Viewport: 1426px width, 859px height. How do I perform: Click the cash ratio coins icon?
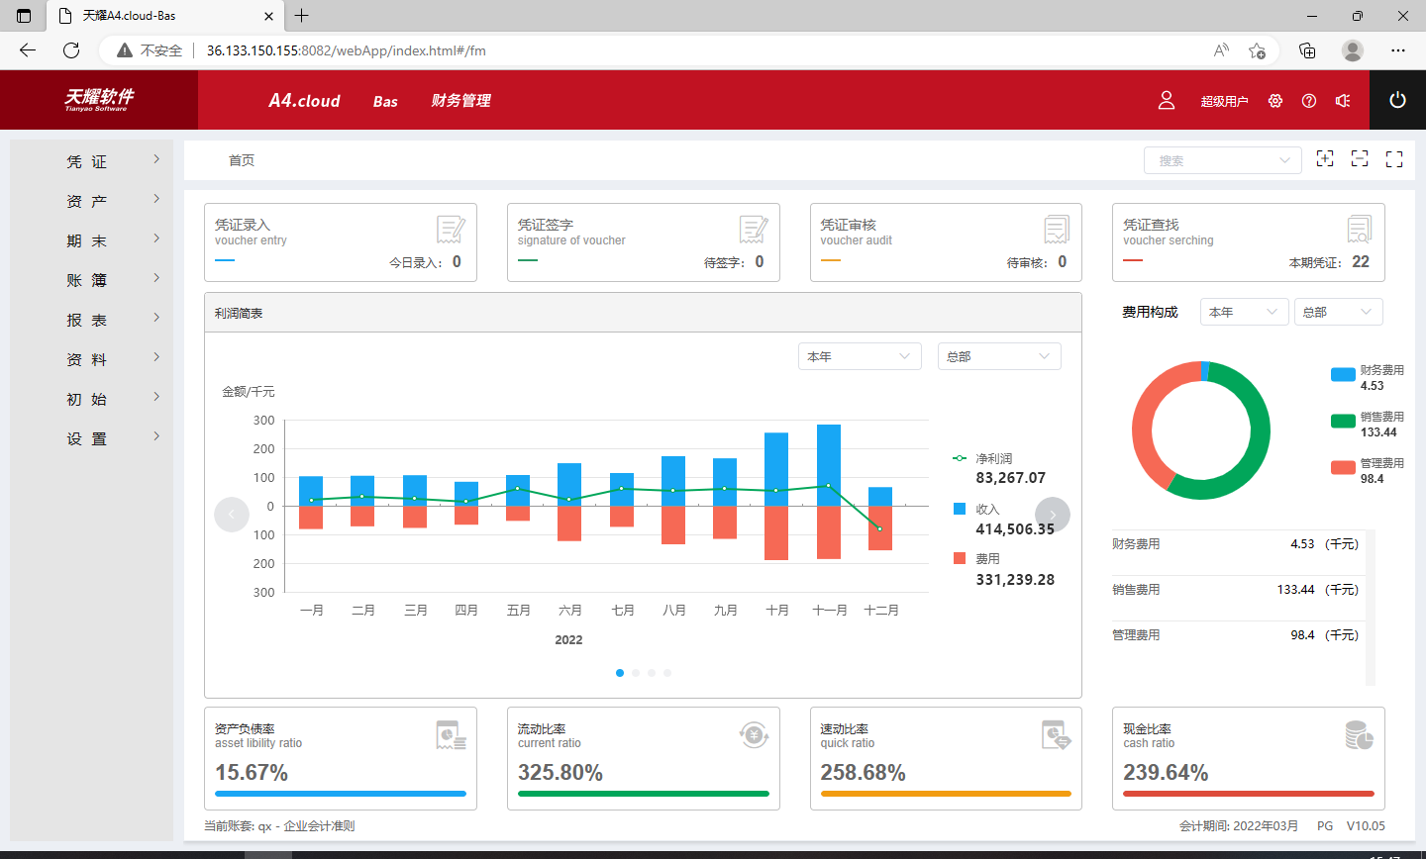(x=1359, y=735)
